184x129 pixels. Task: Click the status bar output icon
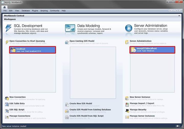point(177,126)
